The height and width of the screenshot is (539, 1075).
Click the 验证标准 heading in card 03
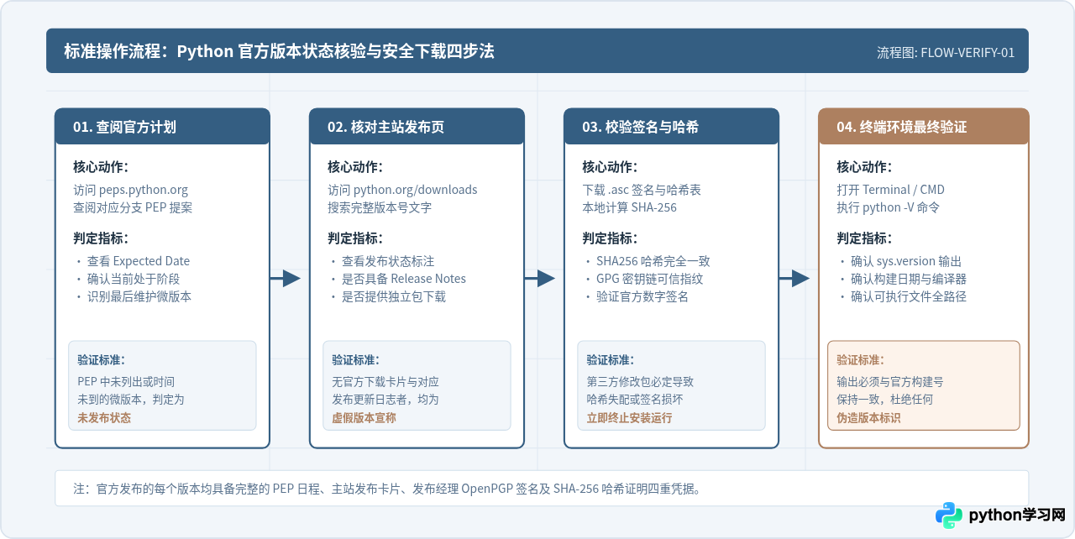[x=611, y=360]
